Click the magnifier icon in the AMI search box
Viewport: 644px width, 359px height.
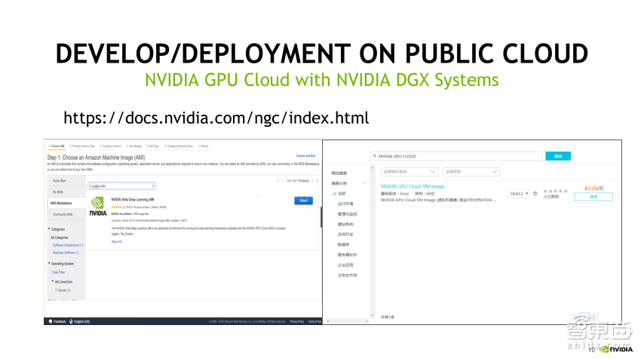[90, 186]
